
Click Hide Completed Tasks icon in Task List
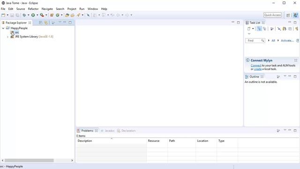(279, 29)
